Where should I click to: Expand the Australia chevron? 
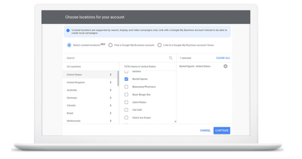point(111,90)
